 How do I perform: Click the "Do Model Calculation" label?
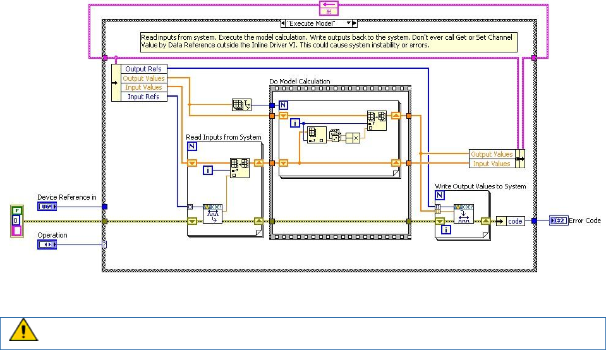point(300,81)
